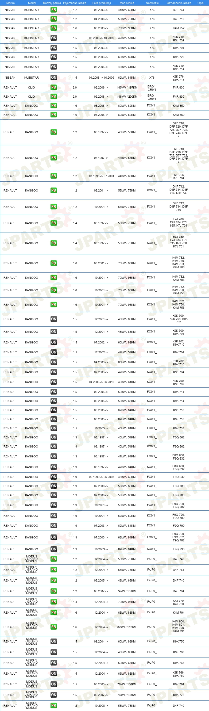Click the Lata produkcji column header

[102, 3]
